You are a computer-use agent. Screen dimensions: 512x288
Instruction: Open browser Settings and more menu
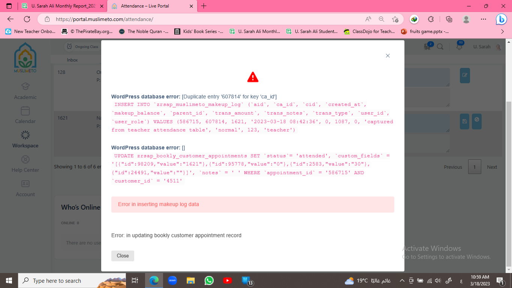point(484,19)
